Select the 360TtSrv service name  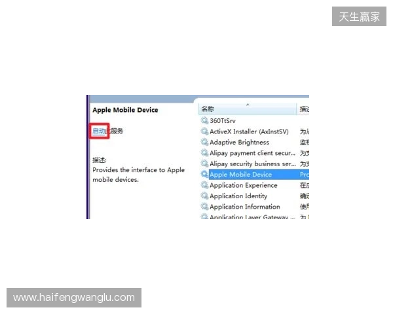point(223,121)
